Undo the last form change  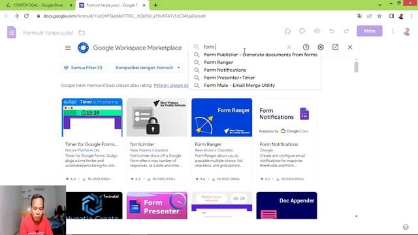tap(332, 31)
